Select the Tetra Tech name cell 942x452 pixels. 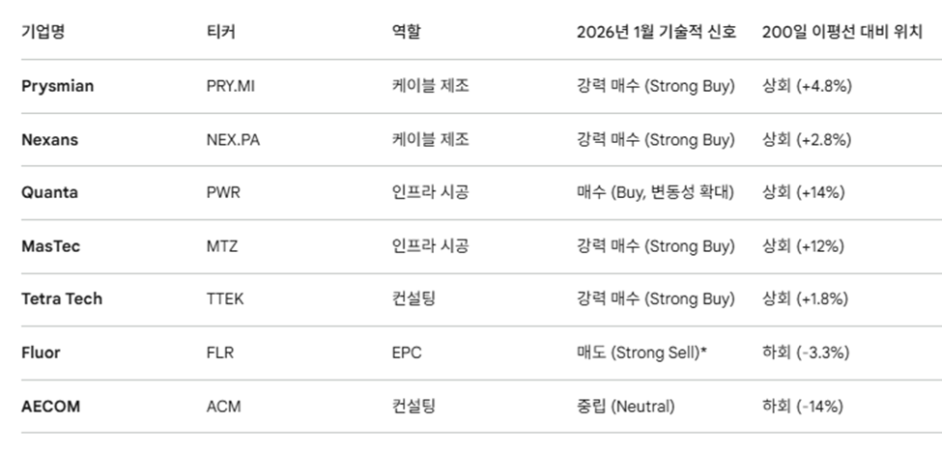point(62,299)
